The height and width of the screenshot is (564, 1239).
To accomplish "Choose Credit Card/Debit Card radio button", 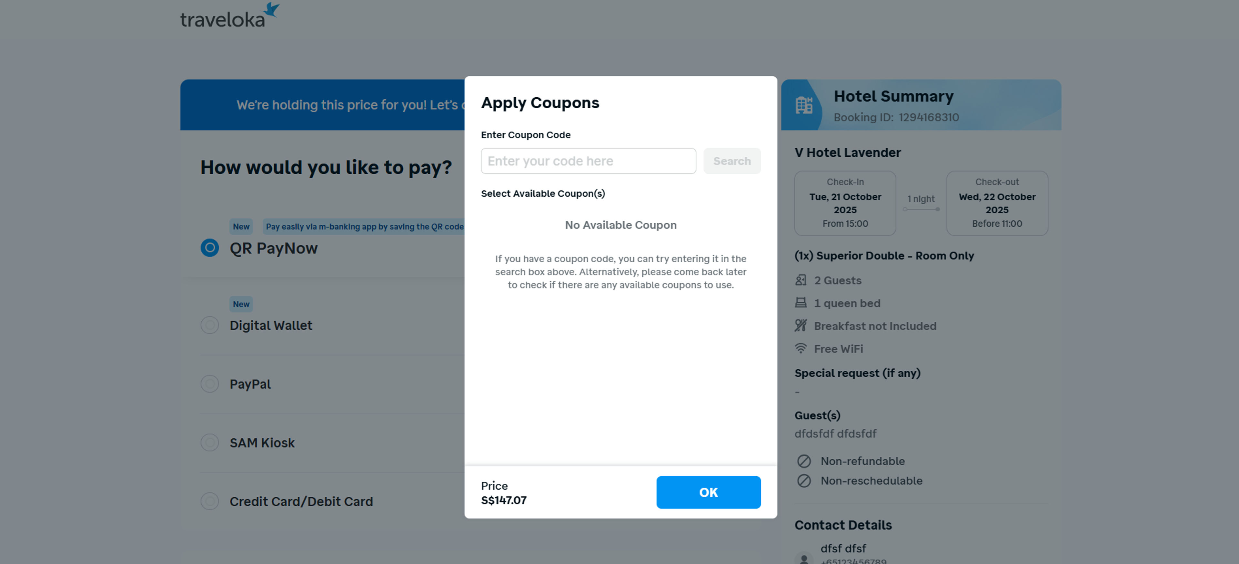I will tap(210, 501).
